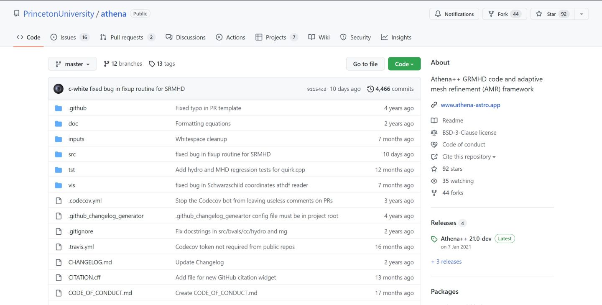Expand the green Code download dropdown
The width and height of the screenshot is (602, 305).
404,64
